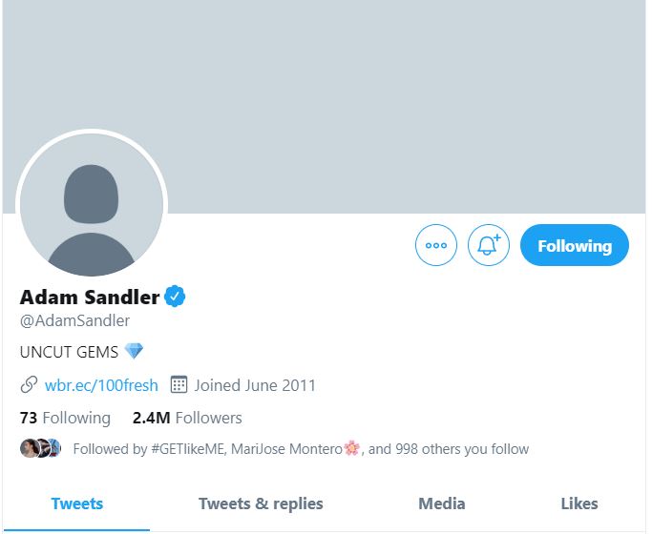The width and height of the screenshot is (652, 534).
Task: Switch to the Media tab
Action: 442,503
